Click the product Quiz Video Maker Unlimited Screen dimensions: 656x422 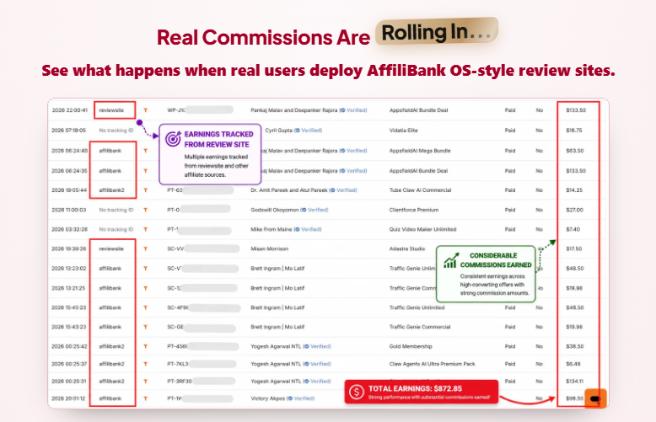point(423,229)
